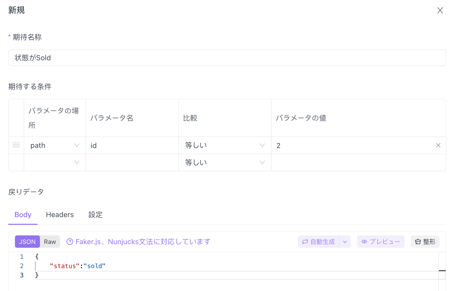The width and height of the screenshot is (453, 291).
Task: Click the 自動生成 button
Action: 318,242
